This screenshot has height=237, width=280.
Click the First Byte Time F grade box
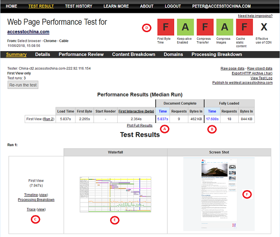pos(166,27)
